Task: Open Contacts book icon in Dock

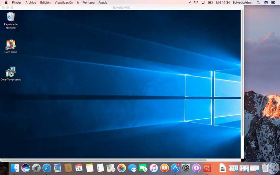Action: 68,168
